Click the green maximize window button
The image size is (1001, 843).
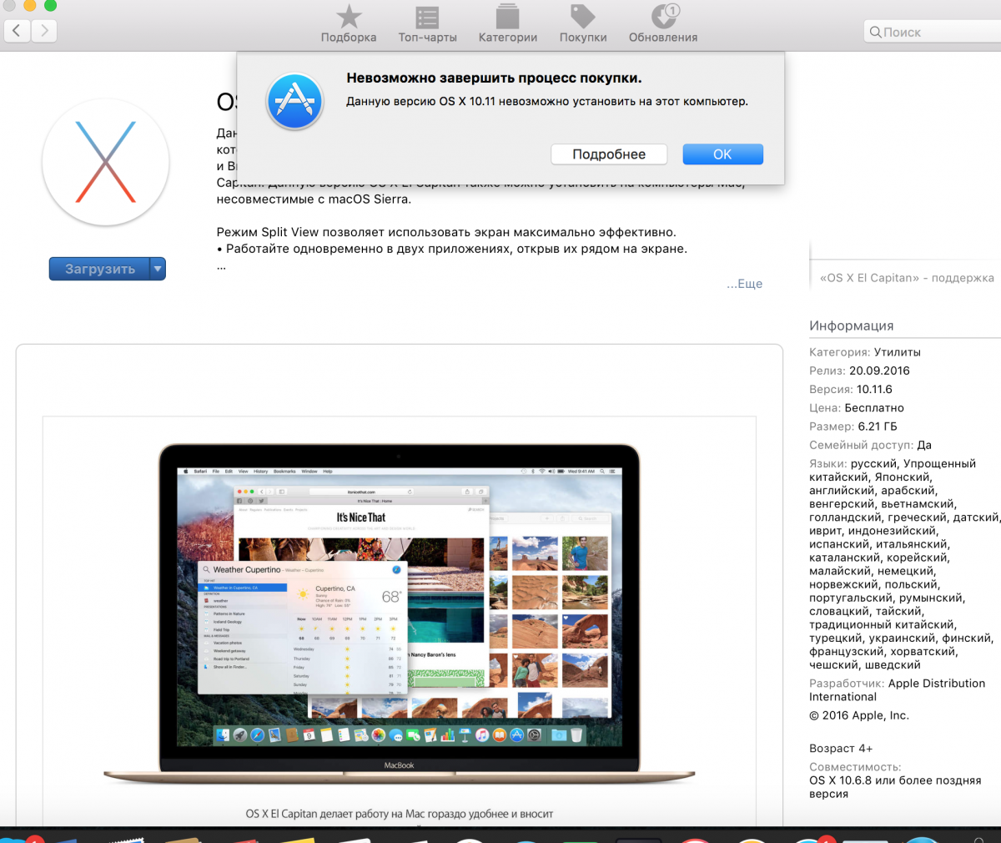[50, 5]
